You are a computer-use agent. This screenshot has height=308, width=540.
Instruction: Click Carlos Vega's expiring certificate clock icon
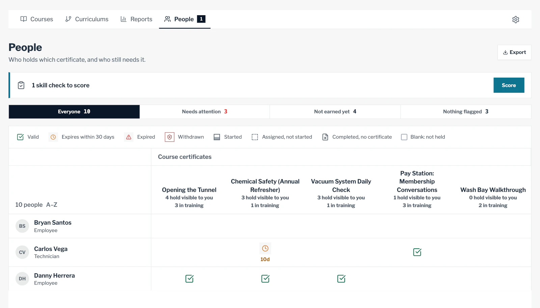265,249
